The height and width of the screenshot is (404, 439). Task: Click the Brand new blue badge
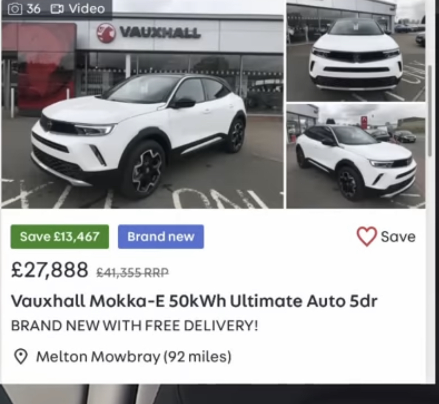pos(161,237)
